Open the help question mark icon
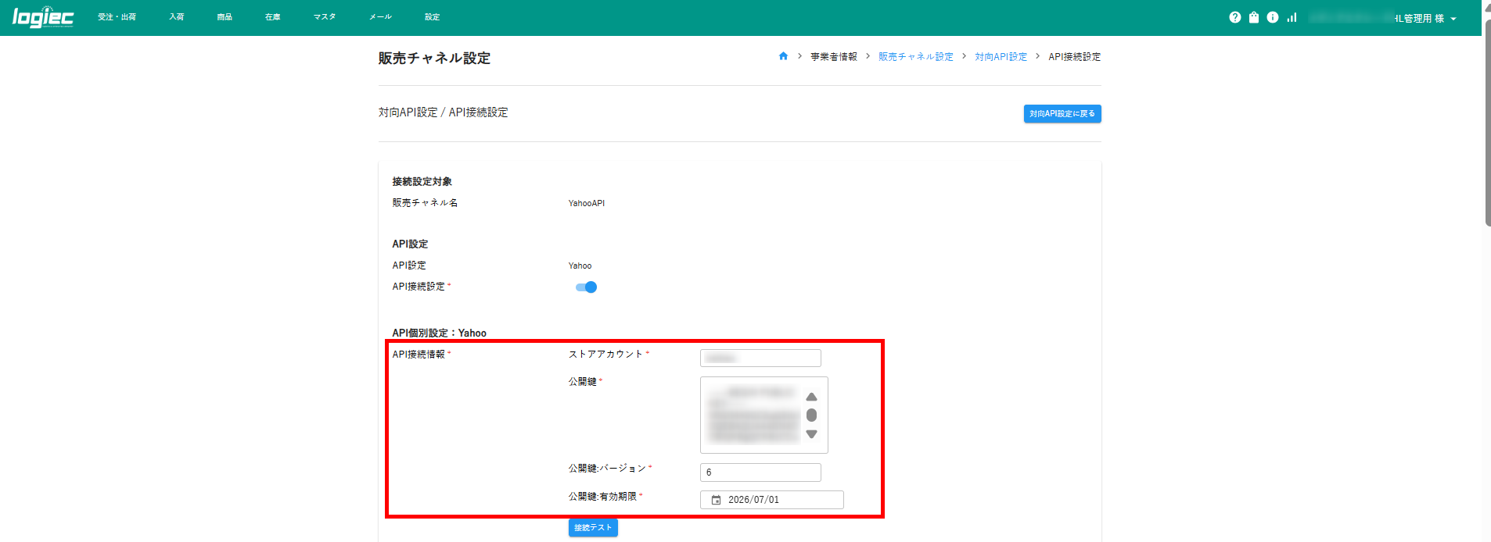 (x=1234, y=17)
